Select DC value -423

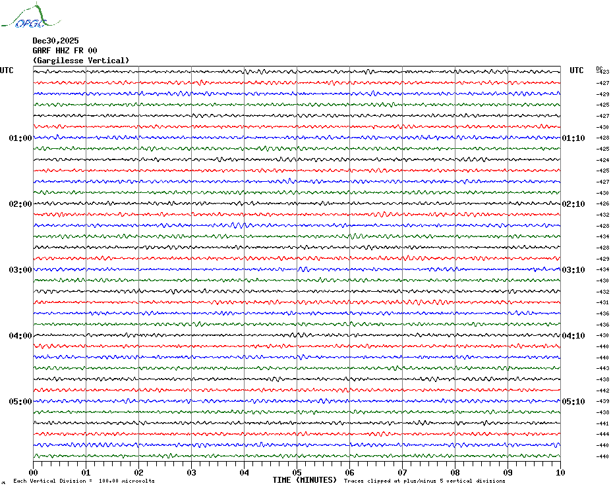pyautogui.click(x=603, y=72)
